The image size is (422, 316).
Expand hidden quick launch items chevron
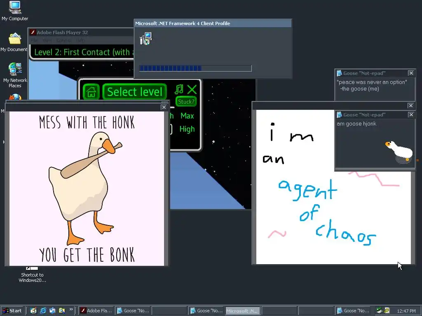[x=71, y=309]
